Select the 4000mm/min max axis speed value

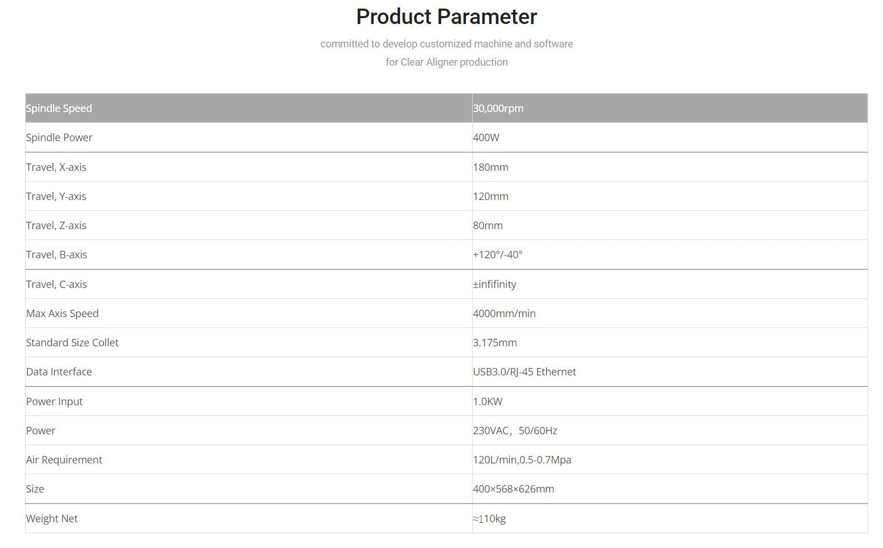click(504, 314)
